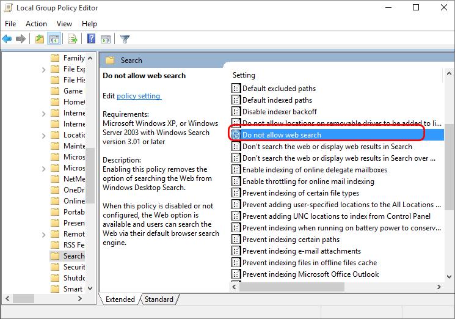Click the Filter funnel toolbar icon

pos(125,39)
